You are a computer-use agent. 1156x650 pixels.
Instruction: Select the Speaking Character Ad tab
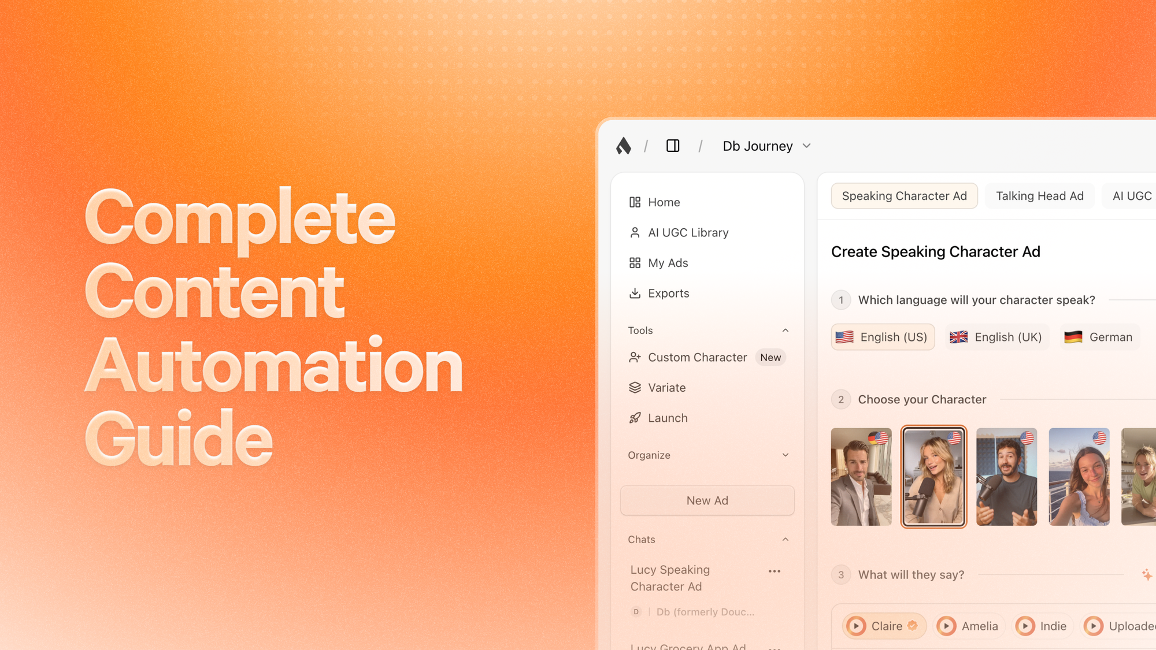click(904, 196)
